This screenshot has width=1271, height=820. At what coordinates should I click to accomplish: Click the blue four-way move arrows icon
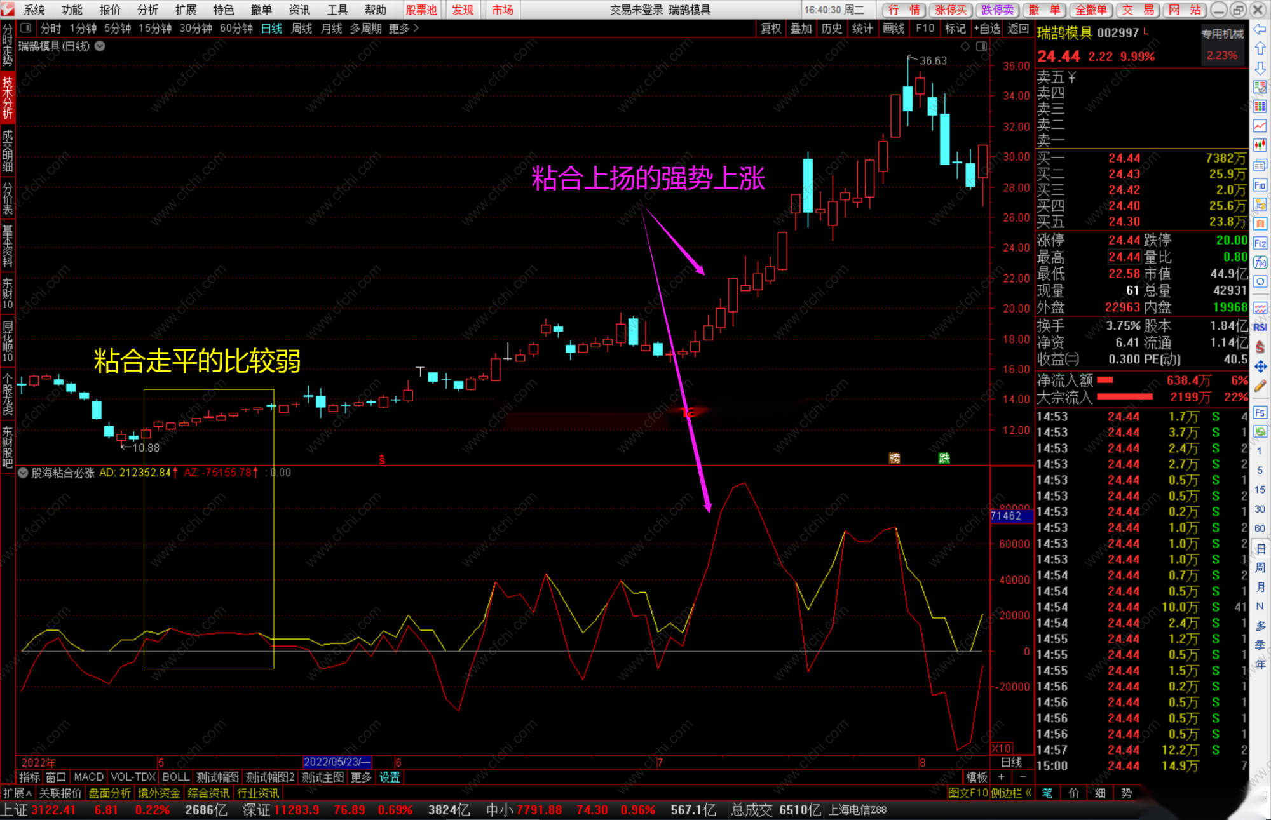click(1260, 366)
